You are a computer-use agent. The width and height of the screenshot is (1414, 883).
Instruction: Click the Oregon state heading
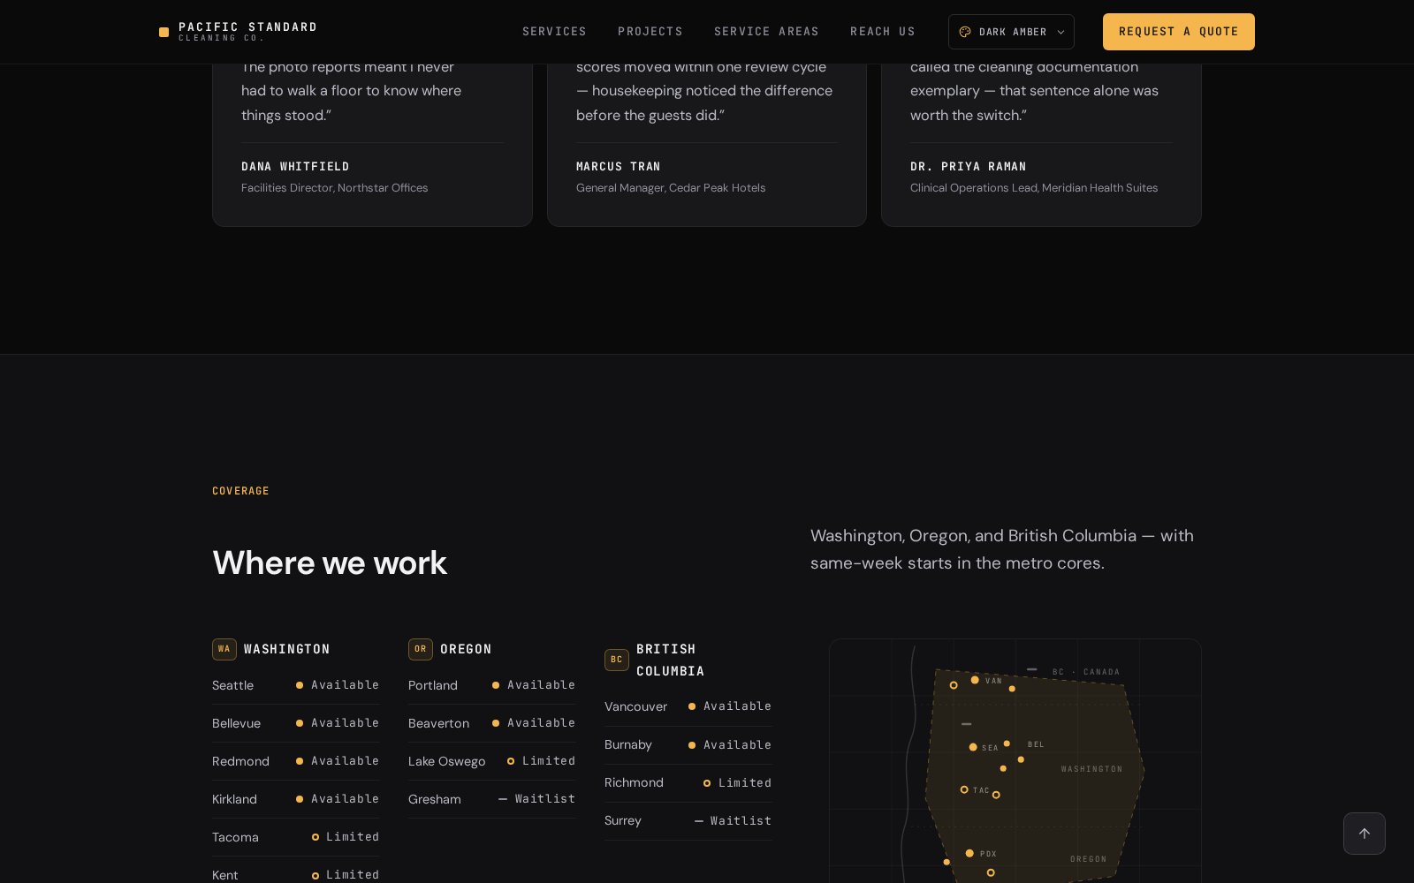[466, 649]
